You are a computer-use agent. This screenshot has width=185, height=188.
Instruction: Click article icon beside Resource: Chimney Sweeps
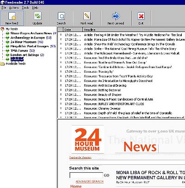61,108
